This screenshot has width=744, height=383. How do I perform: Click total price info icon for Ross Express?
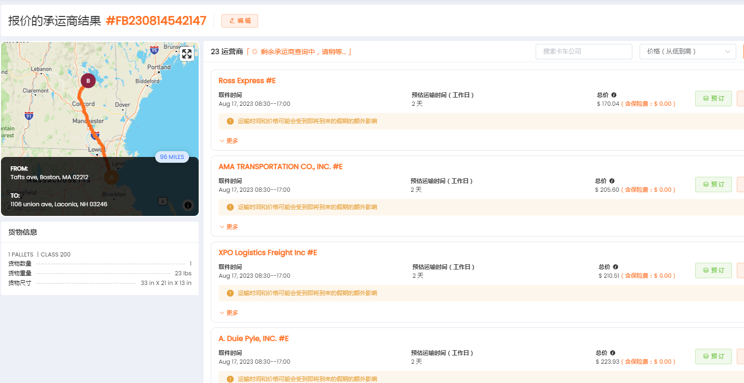614,95
